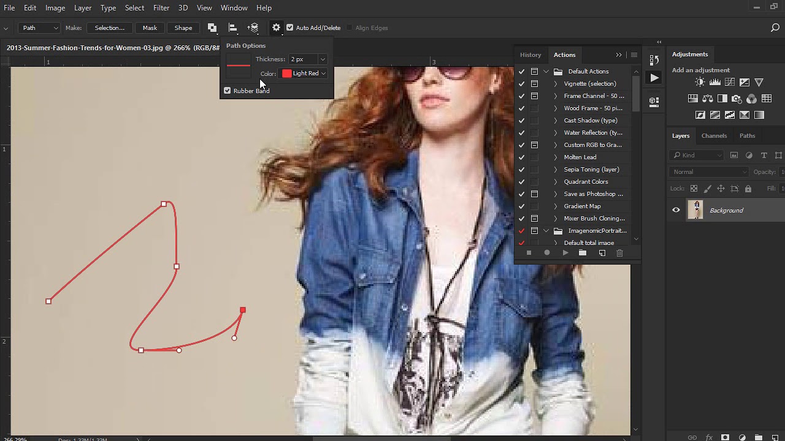Open the Normal blend mode dropdown
Screen dimensions: 785x441
coord(709,172)
